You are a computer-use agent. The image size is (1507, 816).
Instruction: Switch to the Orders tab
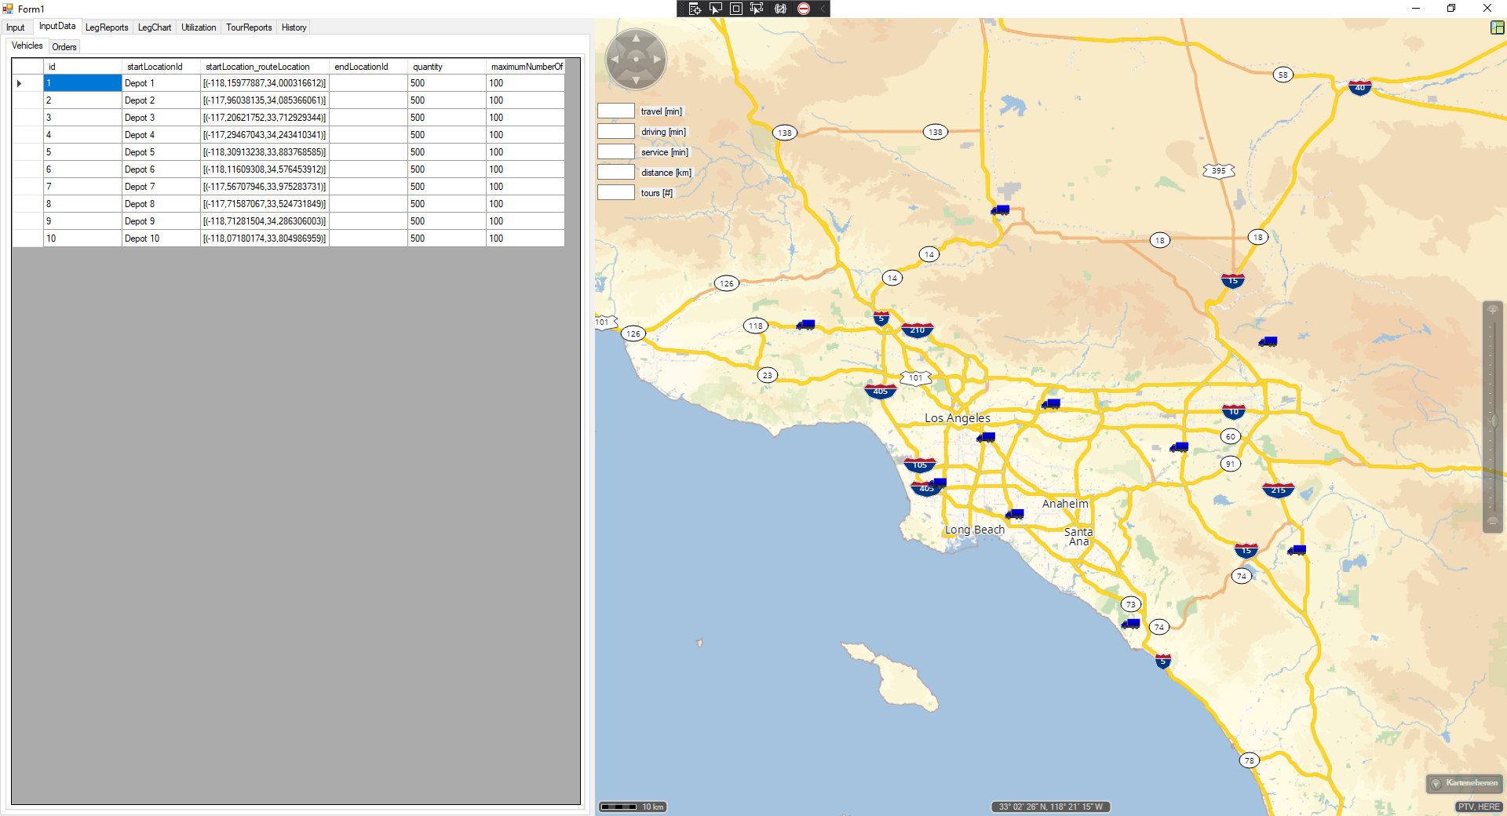tap(64, 47)
